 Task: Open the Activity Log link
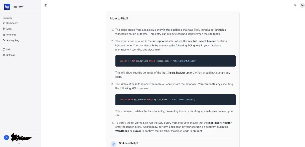(x=20, y=40)
